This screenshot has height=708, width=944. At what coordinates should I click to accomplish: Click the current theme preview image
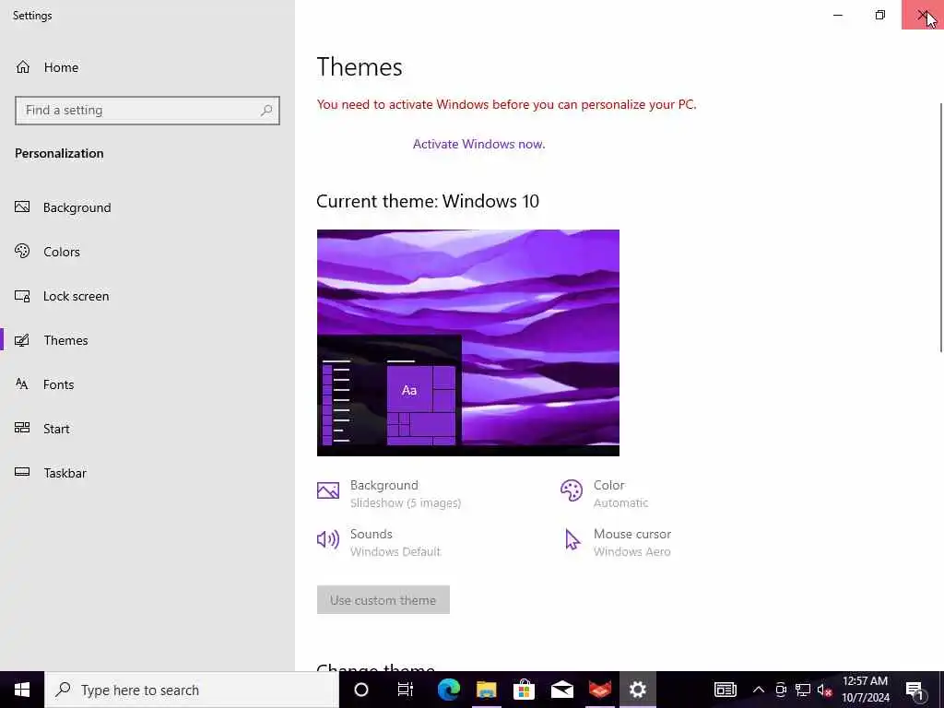point(467,343)
